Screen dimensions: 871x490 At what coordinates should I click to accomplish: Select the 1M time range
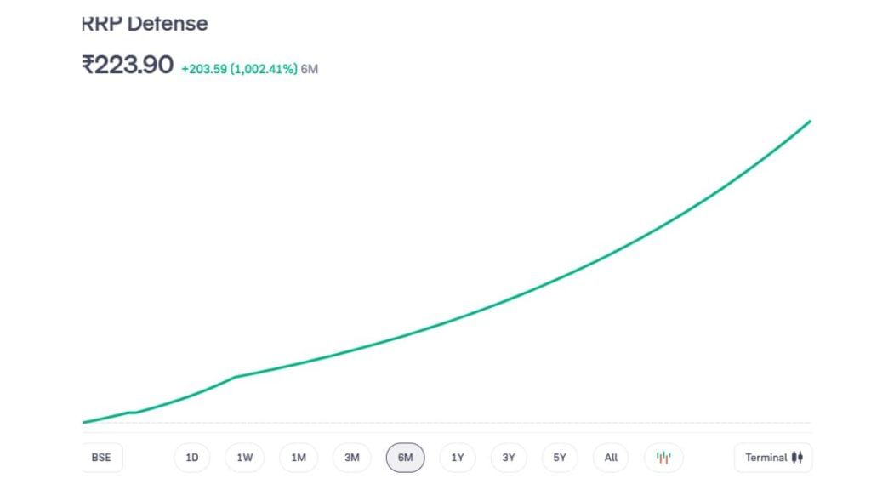pos(299,457)
